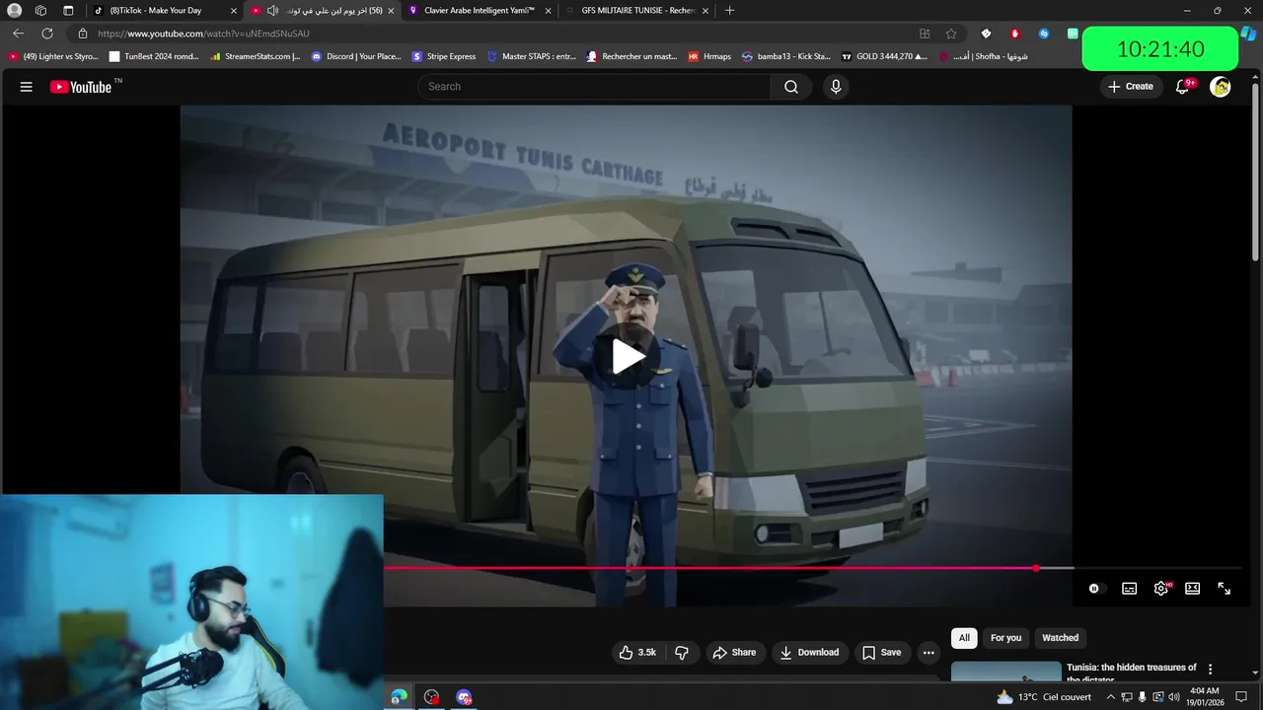Open the Discord Your Place bookmark
Image resolution: width=1263 pixels, height=710 pixels.
tap(356, 56)
